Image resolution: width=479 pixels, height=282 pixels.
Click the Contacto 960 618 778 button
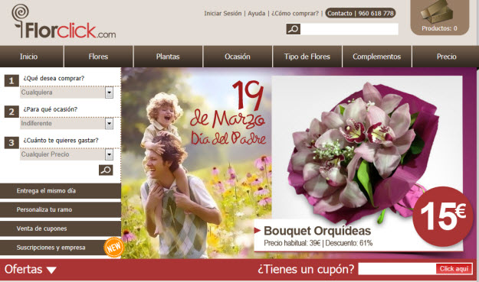pos(360,13)
